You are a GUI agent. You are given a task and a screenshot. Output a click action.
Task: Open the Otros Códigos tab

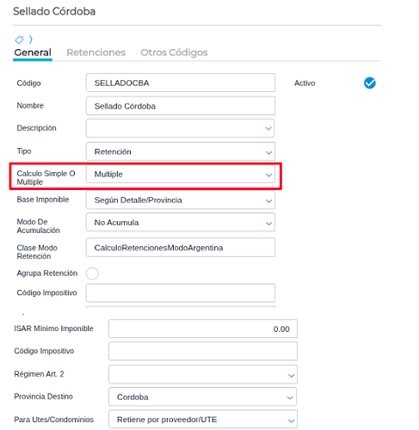point(174,52)
